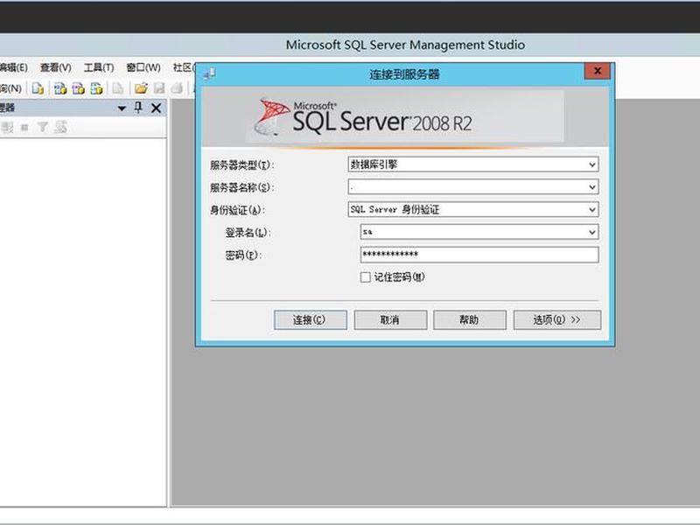Viewport: 700px width, 525px height.
Task: Open the 窗口(W) menu
Action: pos(143,67)
